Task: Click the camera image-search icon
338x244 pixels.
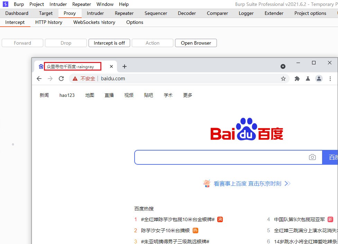Action: pyautogui.click(x=312, y=157)
